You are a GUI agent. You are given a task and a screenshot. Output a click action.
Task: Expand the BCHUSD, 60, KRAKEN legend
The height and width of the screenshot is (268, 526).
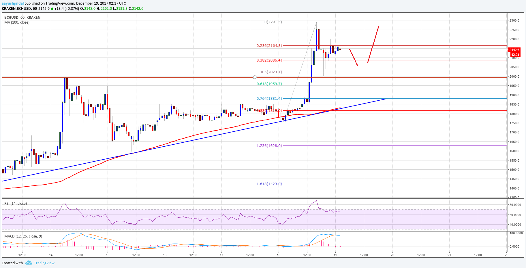(x=22, y=17)
